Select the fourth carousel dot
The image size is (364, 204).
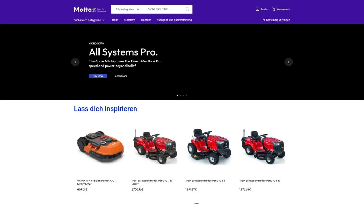pyautogui.click(x=186, y=95)
